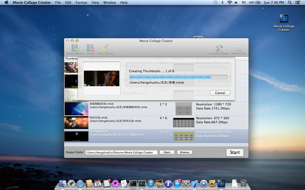Open Notification Center list icon

pyautogui.click(x=300, y=3)
